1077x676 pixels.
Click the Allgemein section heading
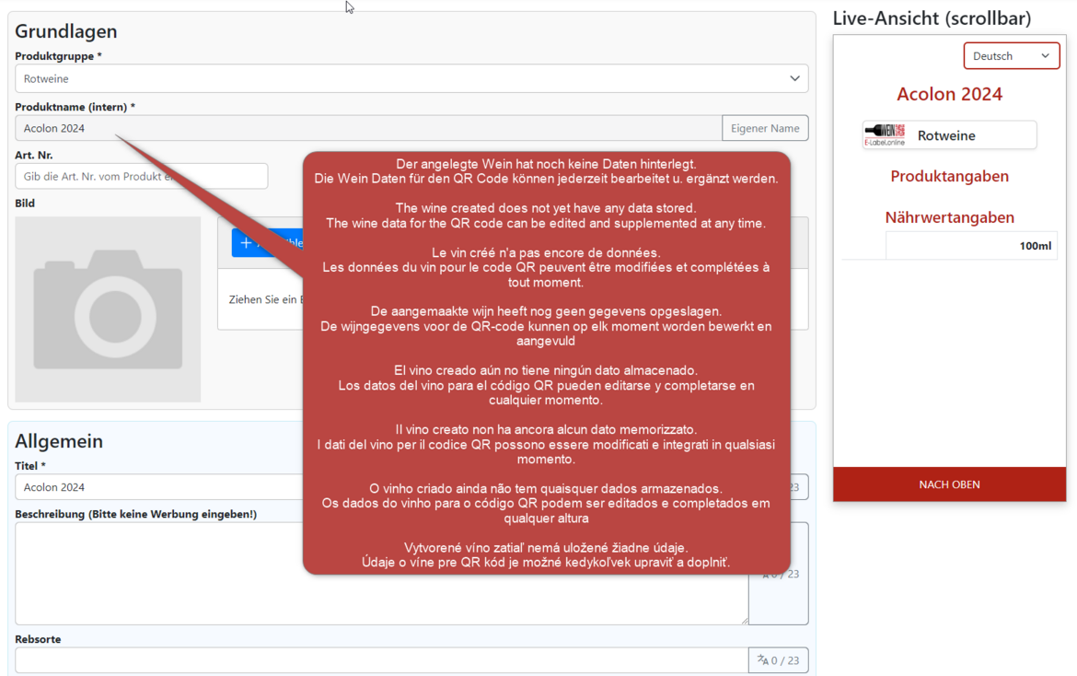pyautogui.click(x=59, y=441)
